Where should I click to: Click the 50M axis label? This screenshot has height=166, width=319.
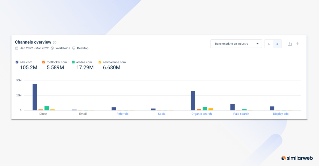tap(19, 80)
